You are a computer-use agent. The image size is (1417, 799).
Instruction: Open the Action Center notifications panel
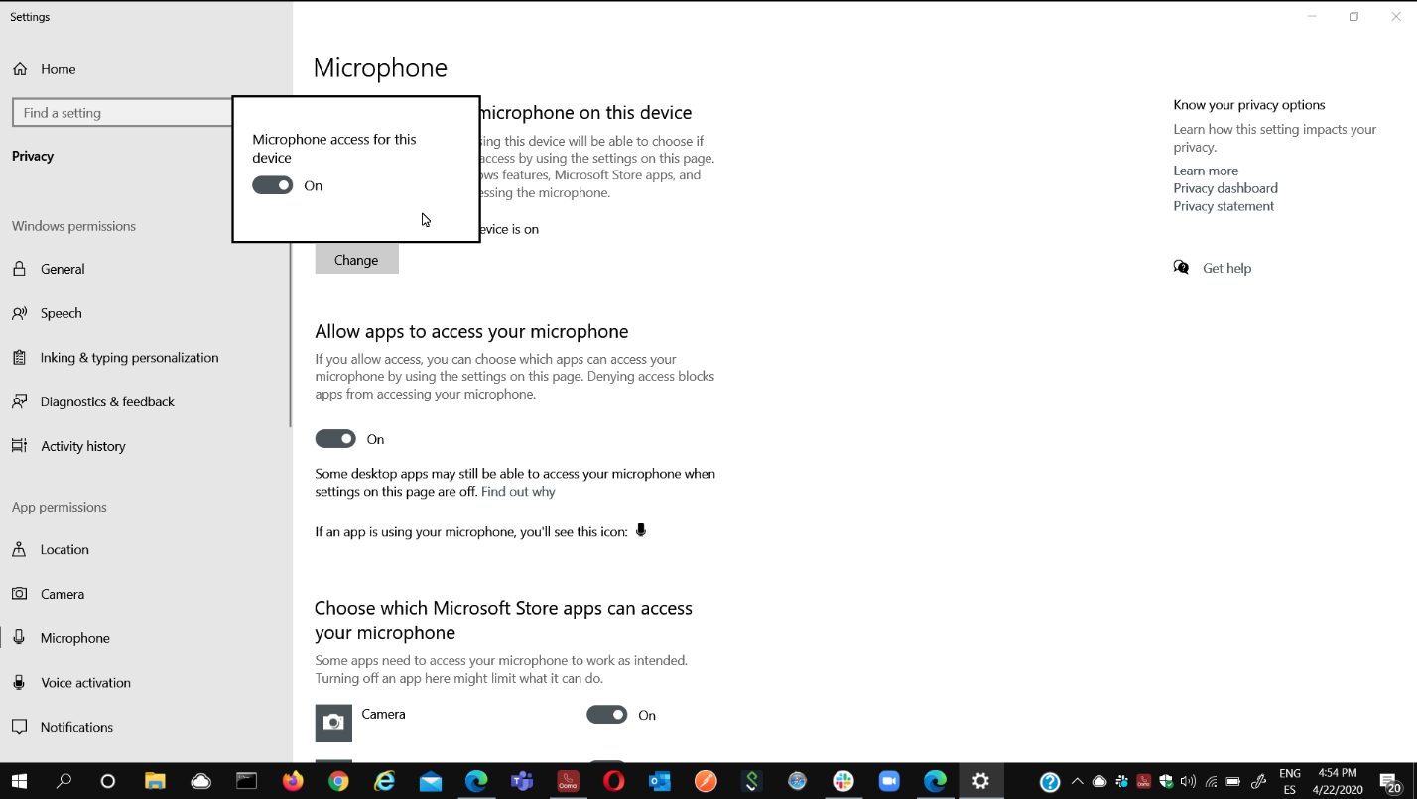coord(1389,781)
